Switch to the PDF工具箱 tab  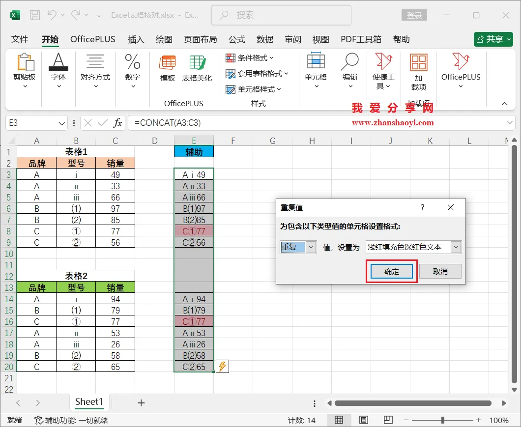pyautogui.click(x=361, y=39)
